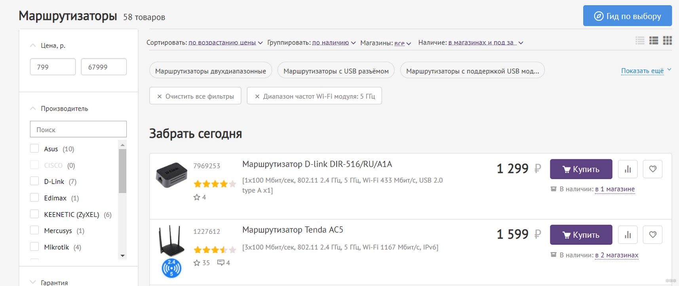Image resolution: width=679 pixels, height=286 pixels.
Task: Switch to compact list view icon
Action: tap(640, 40)
